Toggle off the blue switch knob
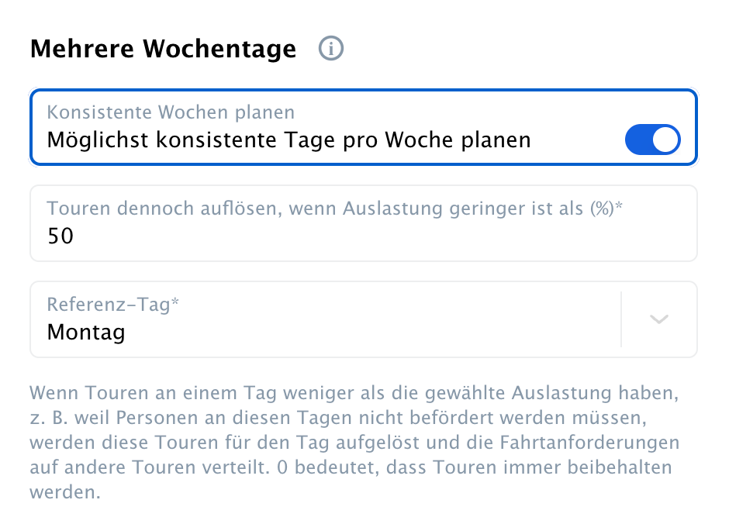The image size is (729, 524). tap(665, 140)
